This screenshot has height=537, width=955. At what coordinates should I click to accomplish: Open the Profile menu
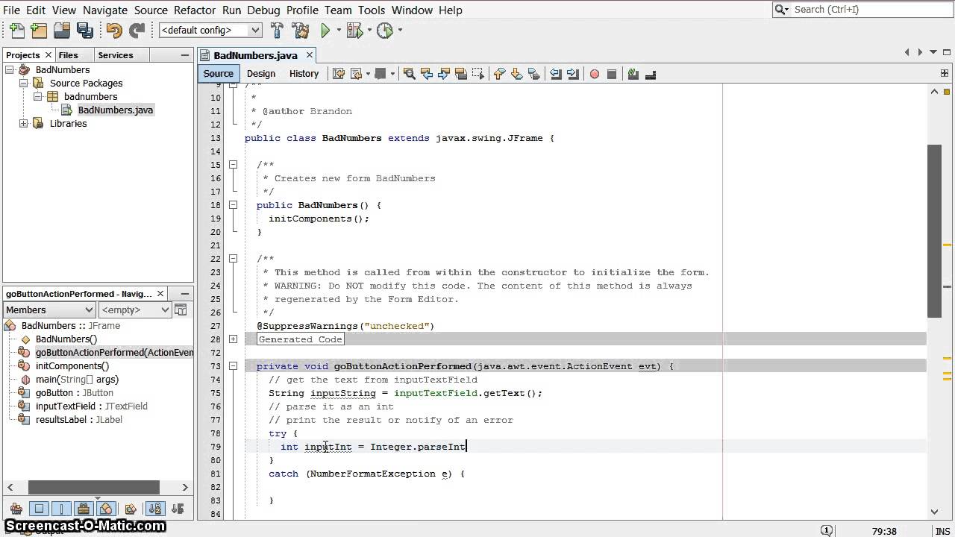click(x=302, y=10)
